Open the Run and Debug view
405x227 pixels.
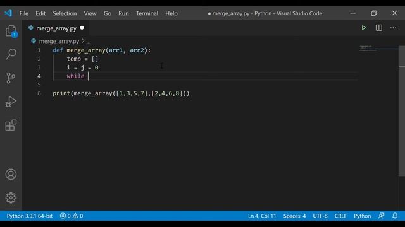[11, 102]
